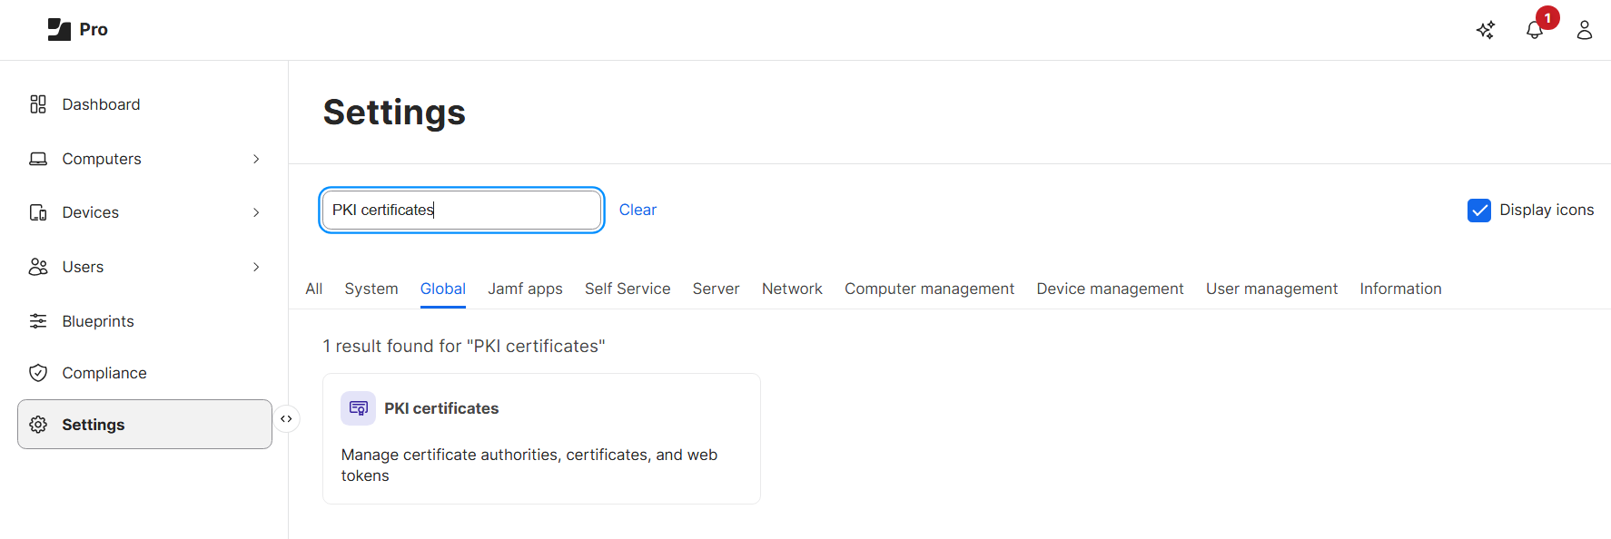This screenshot has width=1611, height=539.
Task: Open the PKI certificates settings result
Action: [x=441, y=408]
